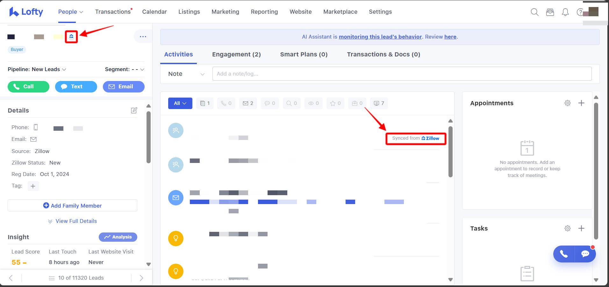Open Appointments settings gear
The image size is (609, 287).
(x=567, y=103)
